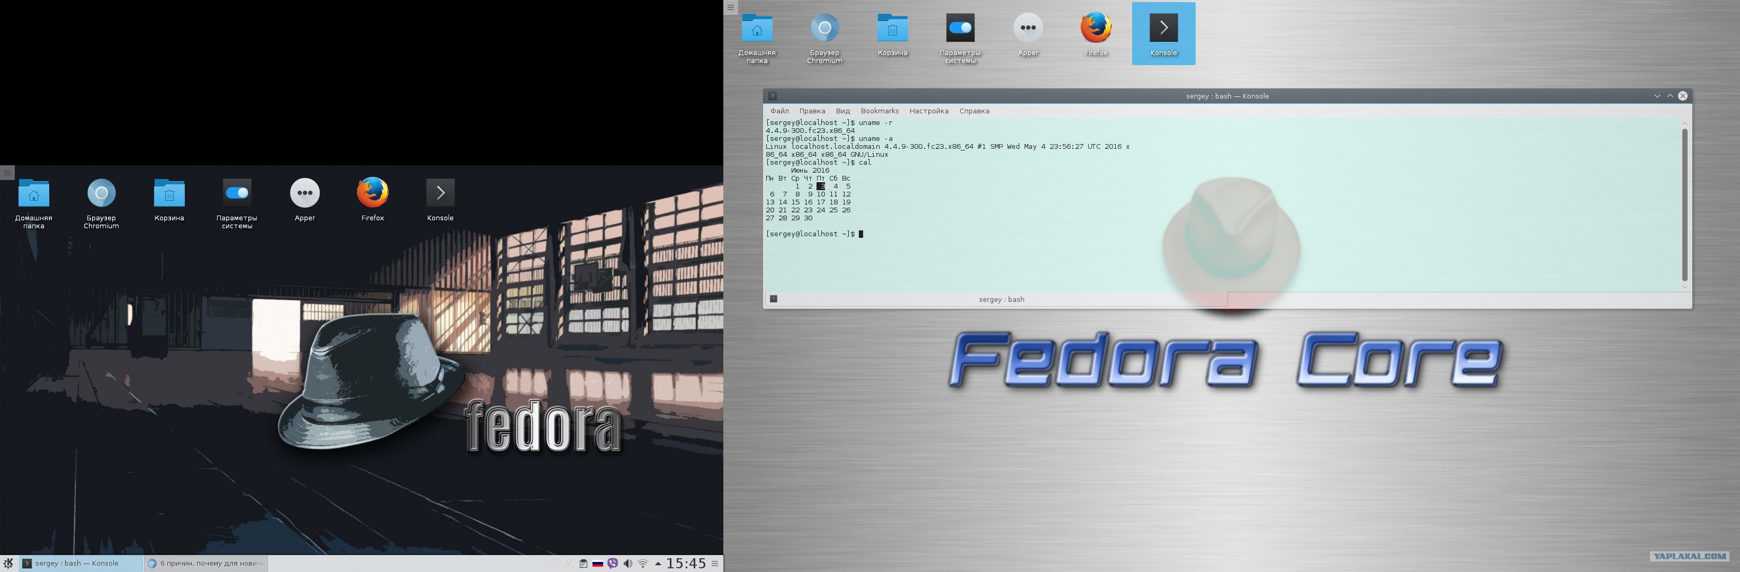Open Корзина on the dark hat-wallpaper desktop

[169, 199]
